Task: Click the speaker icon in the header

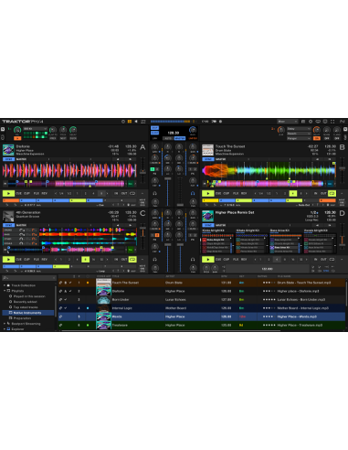Action: (136, 122)
